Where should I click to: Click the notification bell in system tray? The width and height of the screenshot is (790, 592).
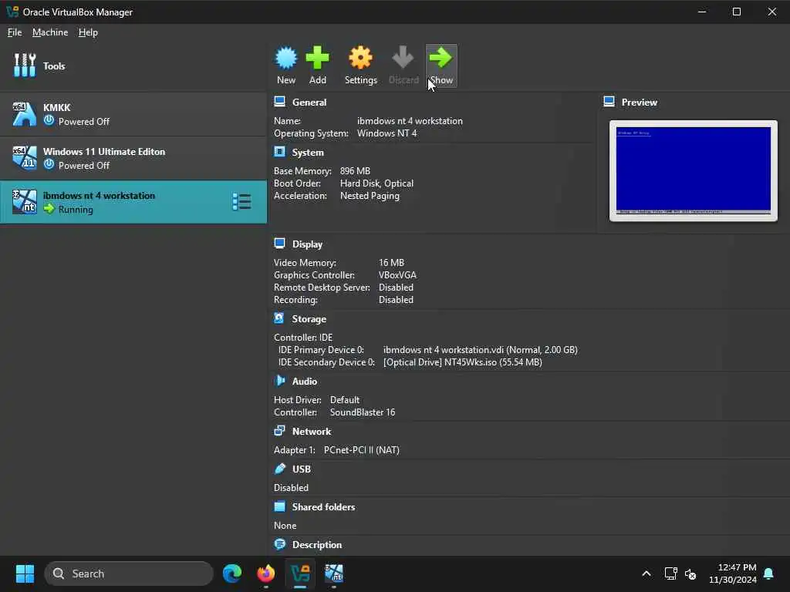coord(769,573)
